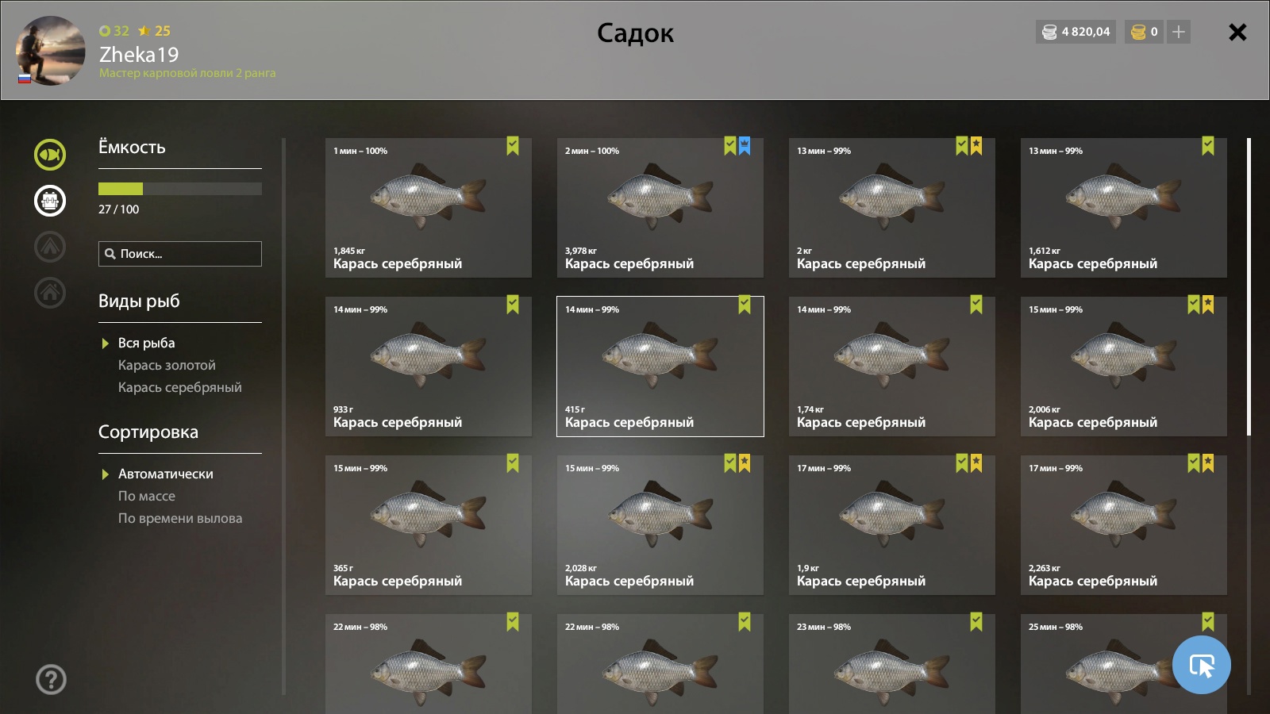Filter by 'Карась серебряный' in the fish types list
The height and width of the screenshot is (714, 1270).
180,387
